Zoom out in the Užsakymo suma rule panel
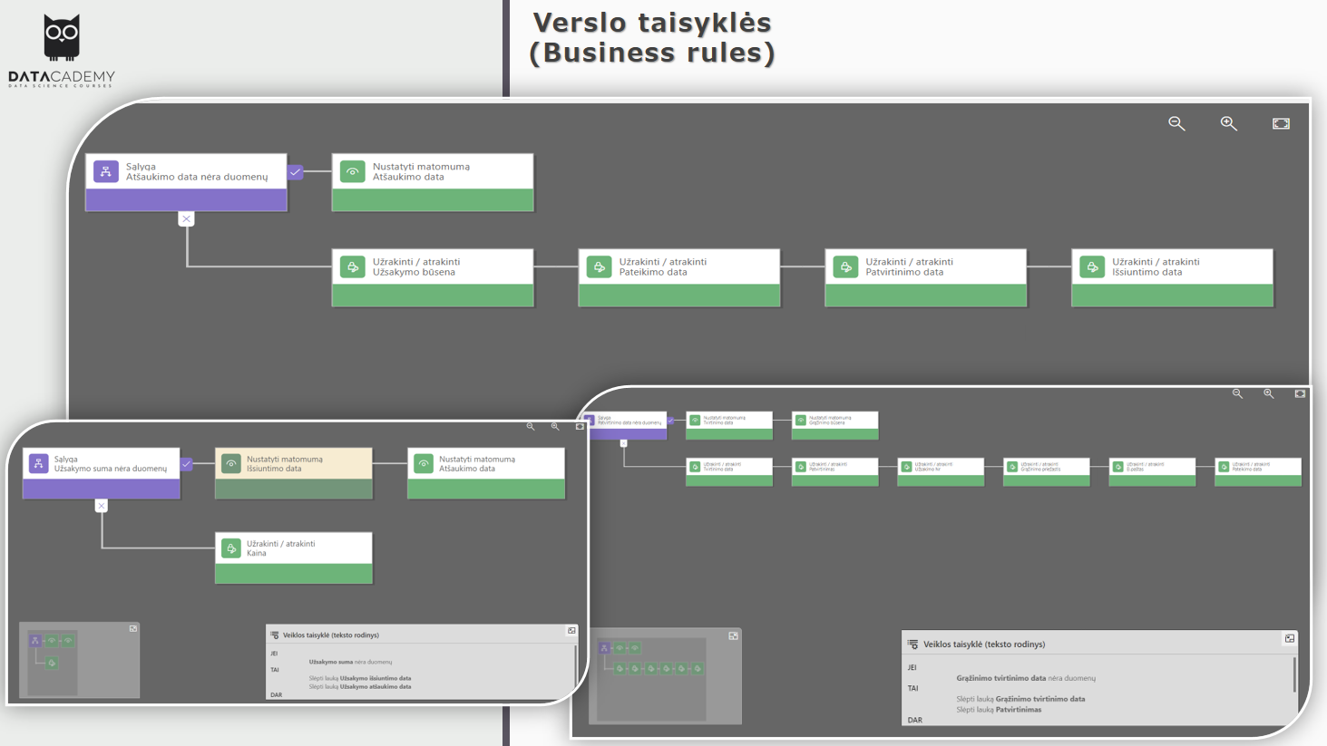This screenshot has height=746, width=1327. pyautogui.click(x=531, y=426)
